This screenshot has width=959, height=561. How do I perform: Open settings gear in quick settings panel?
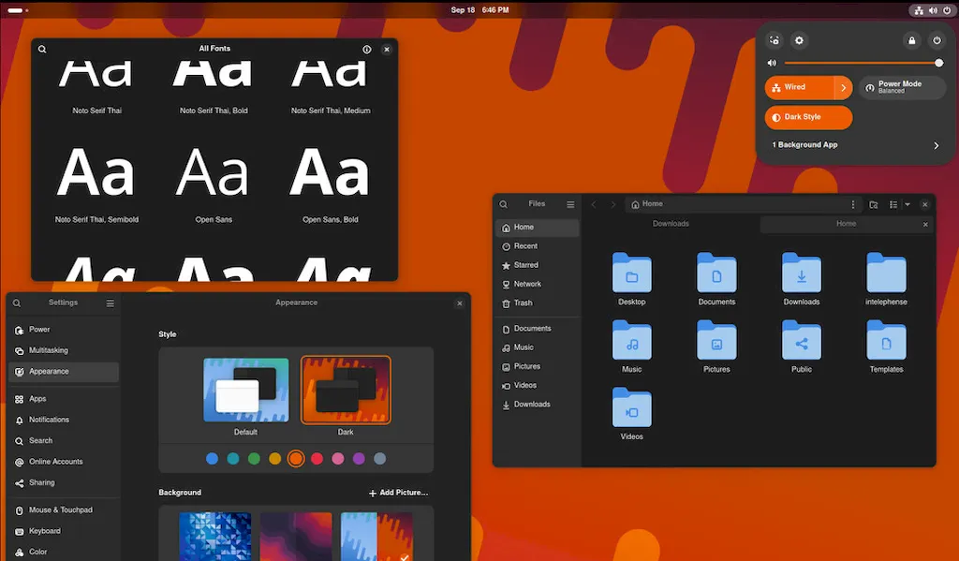click(799, 40)
